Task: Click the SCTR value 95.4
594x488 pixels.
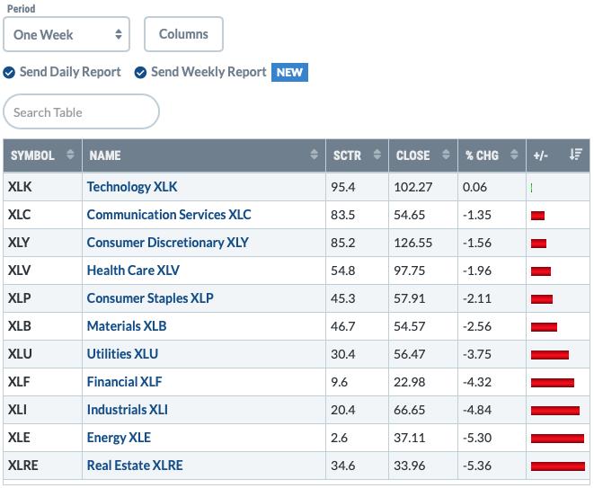Action: tap(343, 187)
